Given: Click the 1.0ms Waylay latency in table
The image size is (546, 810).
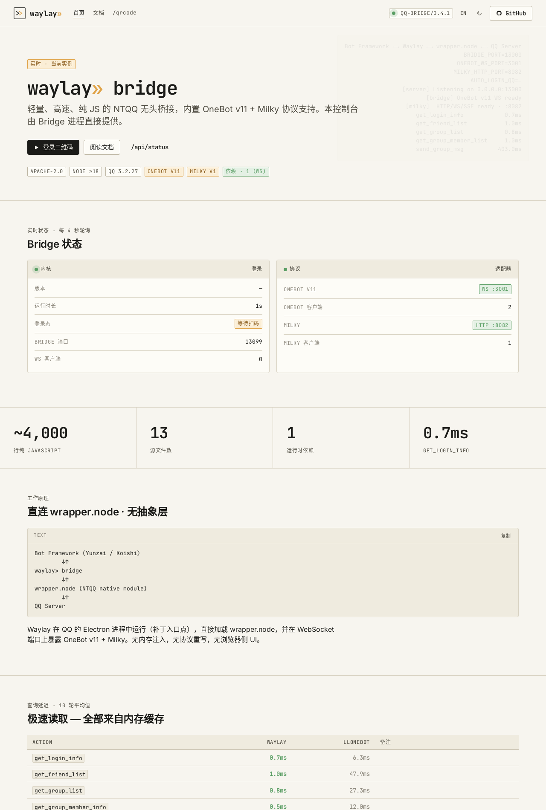Looking at the screenshot, I should click(278, 774).
